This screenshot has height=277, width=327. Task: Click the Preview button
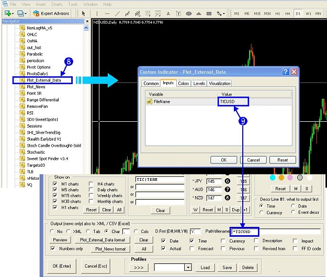click(x=60, y=240)
